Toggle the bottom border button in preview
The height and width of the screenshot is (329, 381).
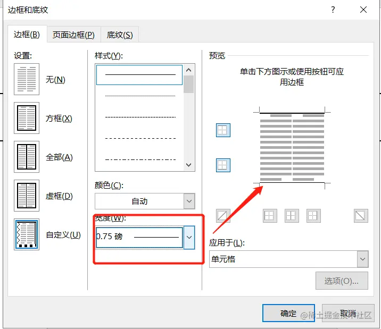click(223, 165)
